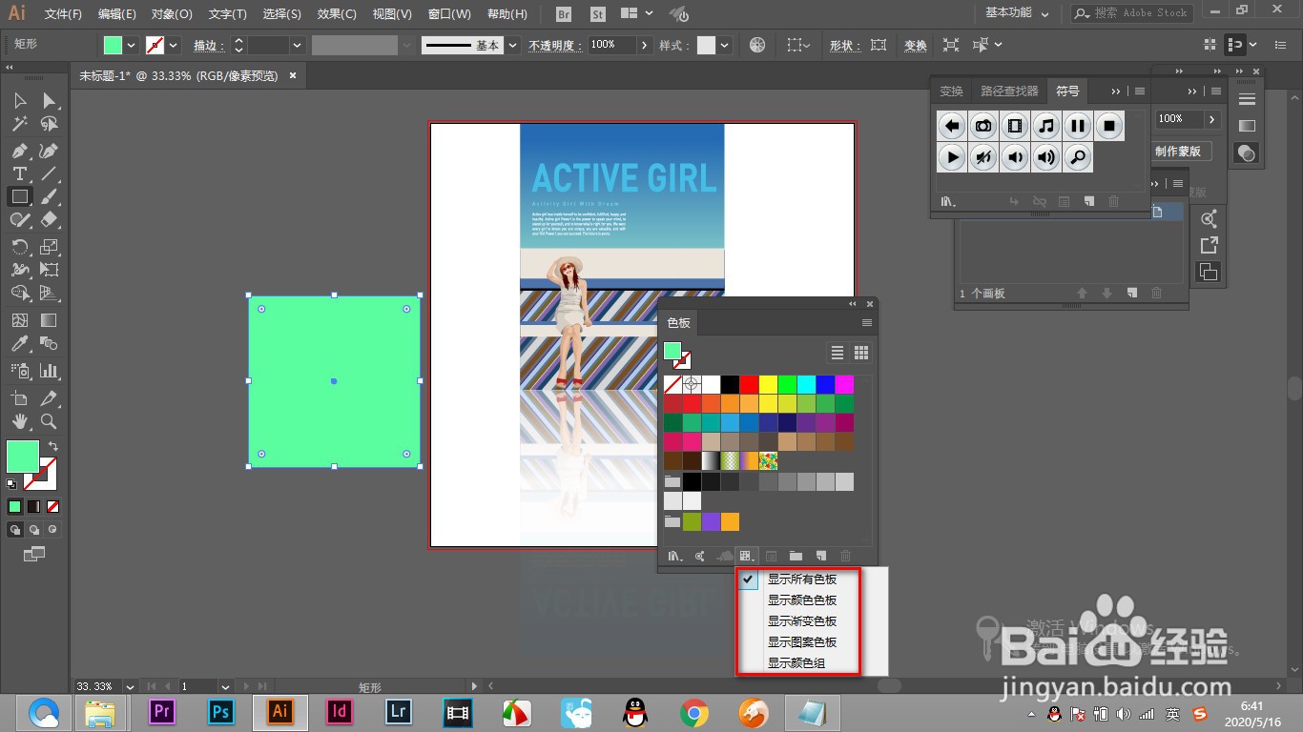Select the Rectangle tool
Image resolution: width=1303 pixels, height=732 pixels.
click(x=19, y=196)
